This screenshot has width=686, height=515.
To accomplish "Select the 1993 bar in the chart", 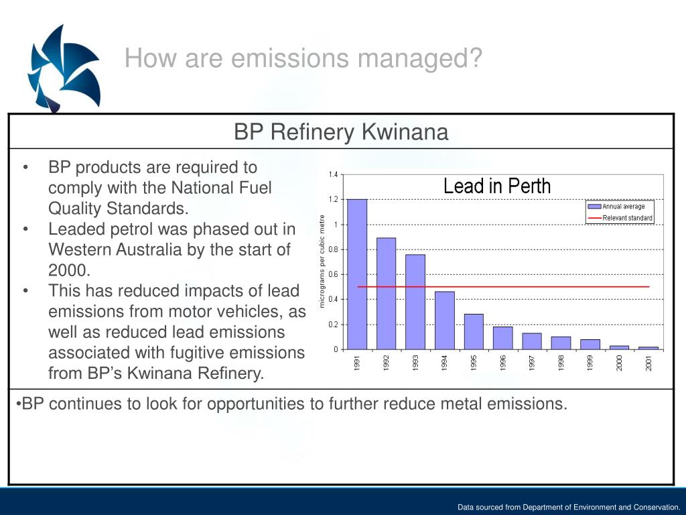I will pos(415,302).
